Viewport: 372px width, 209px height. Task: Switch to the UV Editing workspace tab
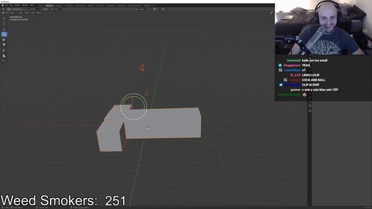(x=69, y=5)
